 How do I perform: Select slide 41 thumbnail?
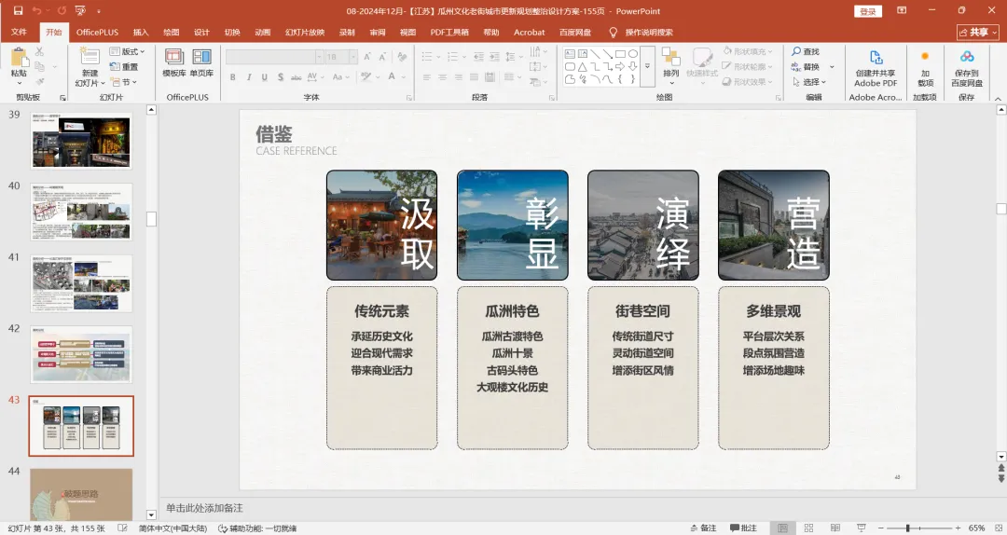point(82,283)
